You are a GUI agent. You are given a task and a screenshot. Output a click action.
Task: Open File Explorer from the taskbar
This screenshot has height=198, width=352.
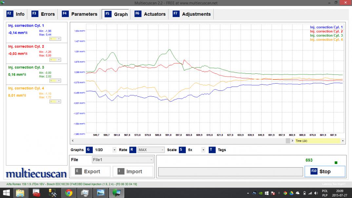20,193
